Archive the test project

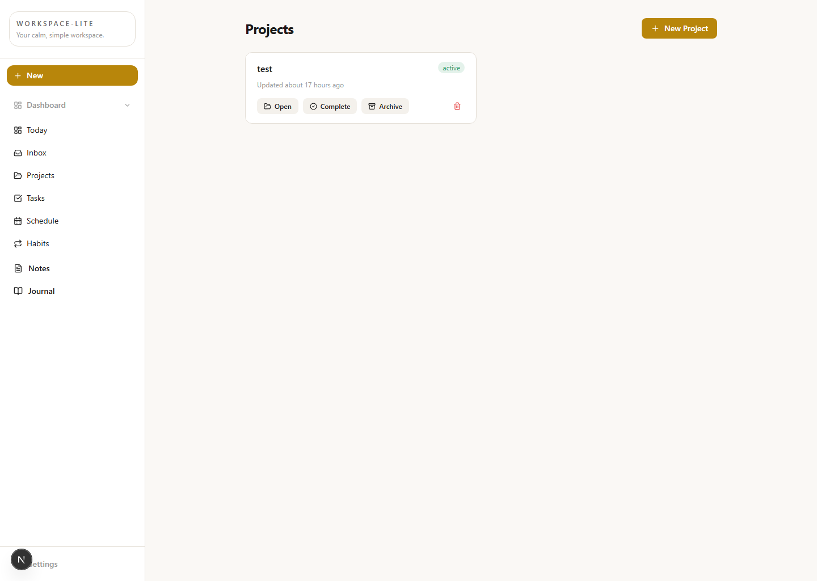(x=385, y=106)
